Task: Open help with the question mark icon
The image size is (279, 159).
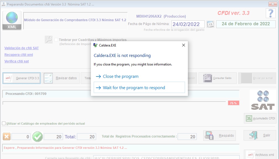Action: (271, 13)
